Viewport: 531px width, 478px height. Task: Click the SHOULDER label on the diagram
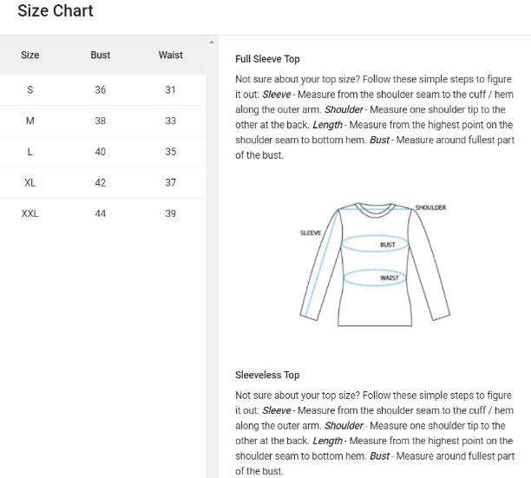(430, 208)
